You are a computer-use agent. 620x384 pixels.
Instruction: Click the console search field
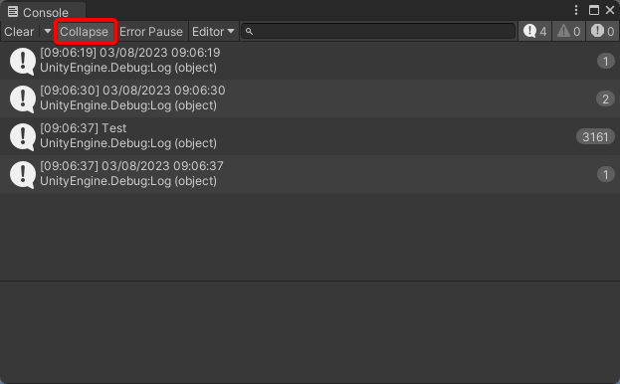click(x=378, y=31)
